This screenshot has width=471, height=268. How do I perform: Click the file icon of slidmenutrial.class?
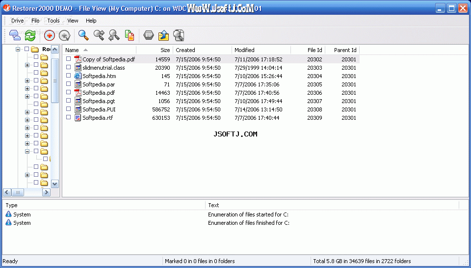click(78, 67)
